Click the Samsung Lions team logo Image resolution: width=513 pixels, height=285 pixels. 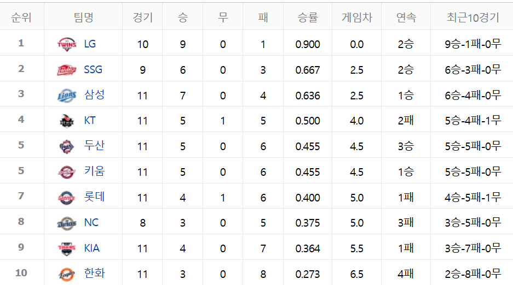[67, 95]
